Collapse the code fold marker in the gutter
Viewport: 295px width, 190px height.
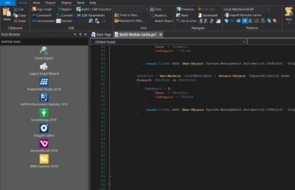coord(109,185)
